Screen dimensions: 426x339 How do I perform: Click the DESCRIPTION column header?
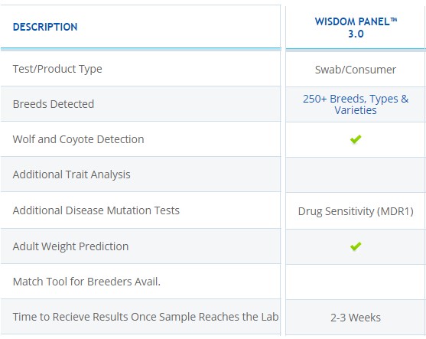[45, 27]
